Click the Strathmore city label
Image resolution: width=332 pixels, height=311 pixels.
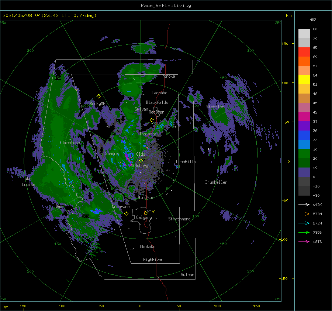[x=179, y=219]
